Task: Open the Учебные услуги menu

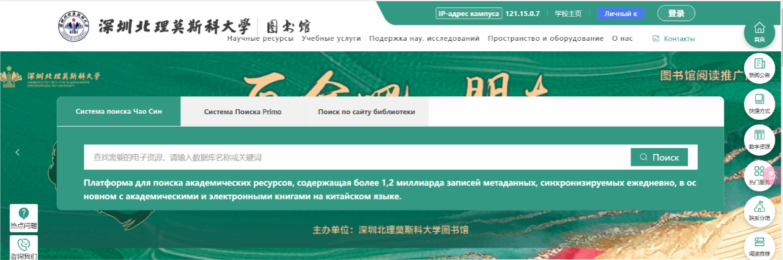Action: point(331,38)
